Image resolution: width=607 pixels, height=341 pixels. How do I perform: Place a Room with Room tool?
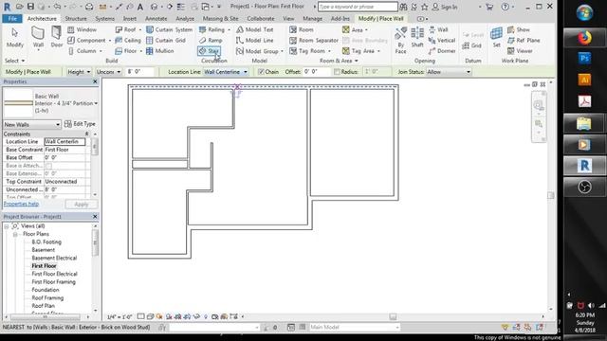click(x=302, y=29)
